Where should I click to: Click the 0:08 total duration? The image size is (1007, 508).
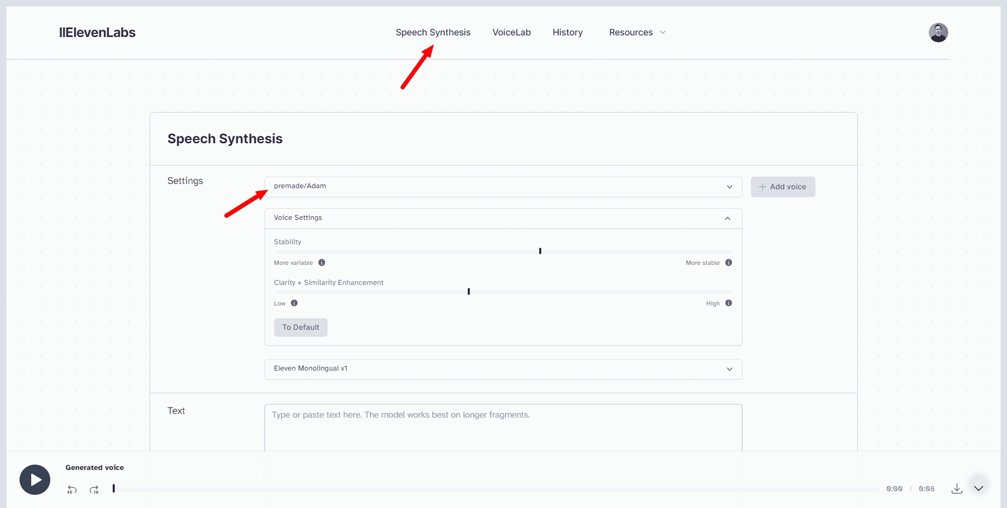click(x=927, y=489)
